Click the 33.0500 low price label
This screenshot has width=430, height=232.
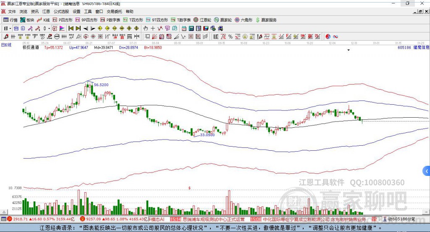pos(207,135)
